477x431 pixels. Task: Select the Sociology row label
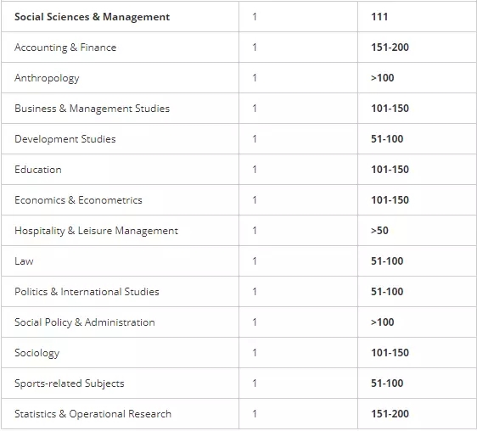37,353
